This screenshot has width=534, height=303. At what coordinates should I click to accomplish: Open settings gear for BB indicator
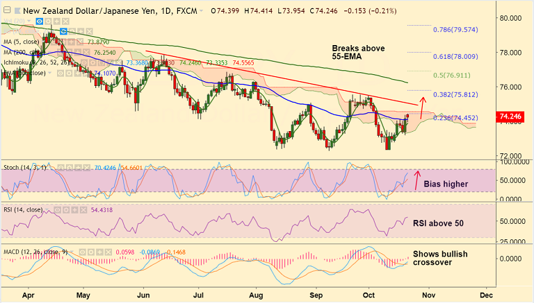pos(72,31)
